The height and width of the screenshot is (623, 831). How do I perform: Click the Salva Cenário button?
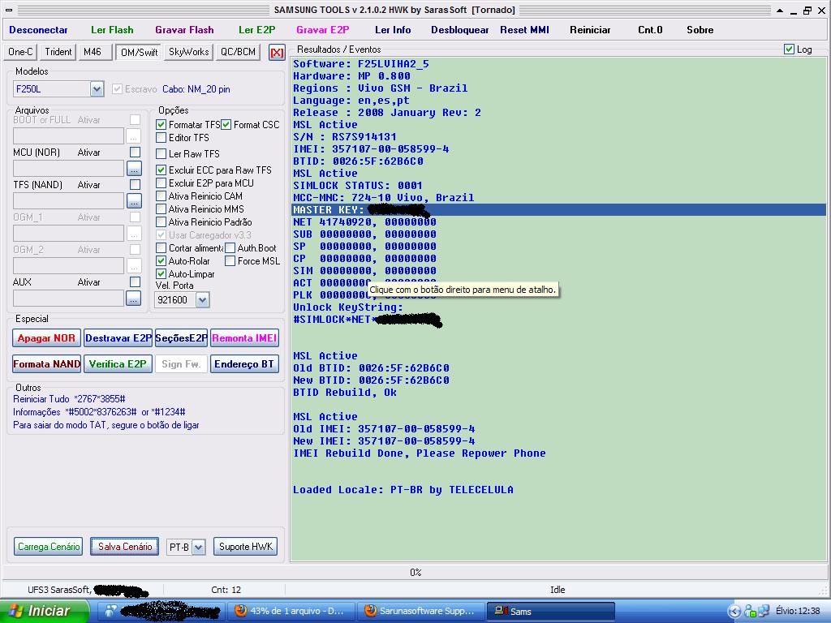(124, 547)
